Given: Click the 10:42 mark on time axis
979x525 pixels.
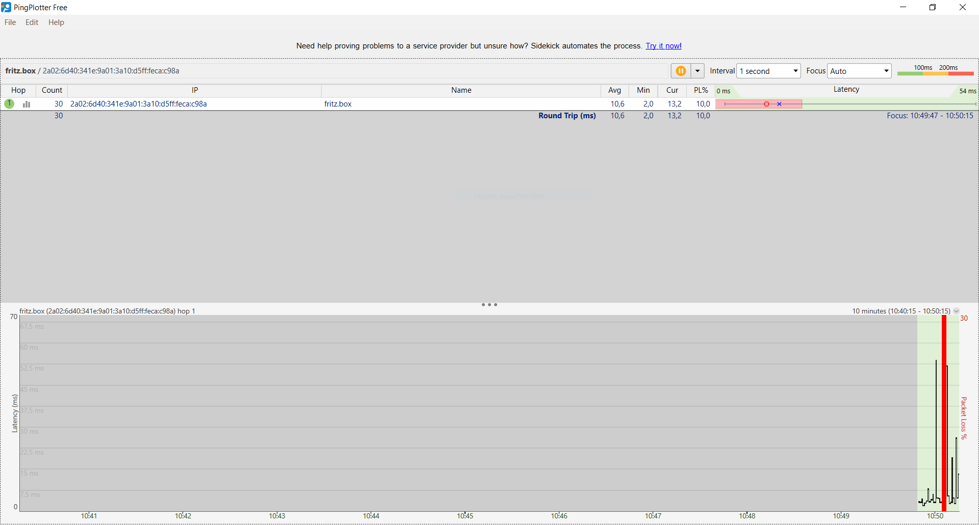Looking at the screenshot, I should (183, 516).
